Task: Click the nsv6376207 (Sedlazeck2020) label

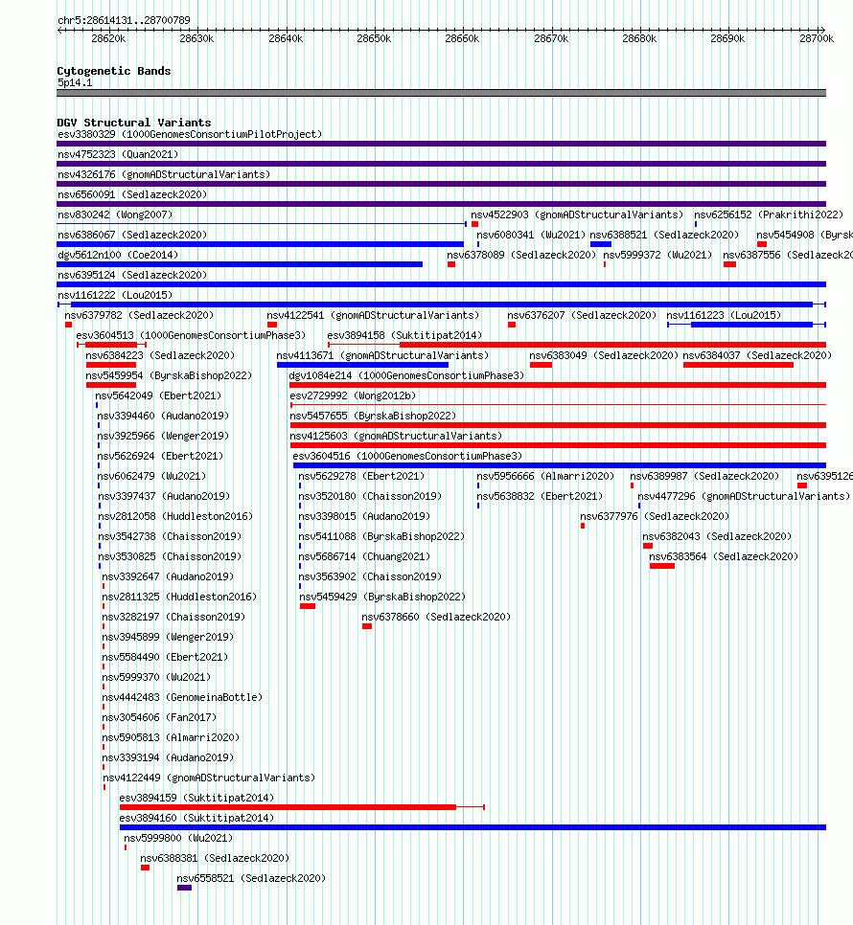Action: click(582, 315)
